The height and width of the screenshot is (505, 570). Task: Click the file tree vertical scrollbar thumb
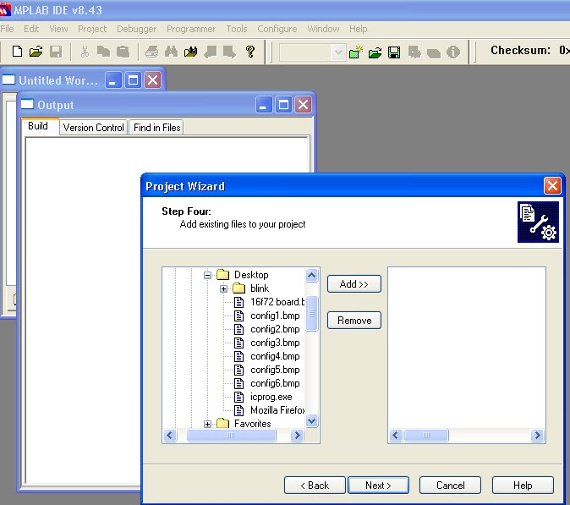click(311, 313)
